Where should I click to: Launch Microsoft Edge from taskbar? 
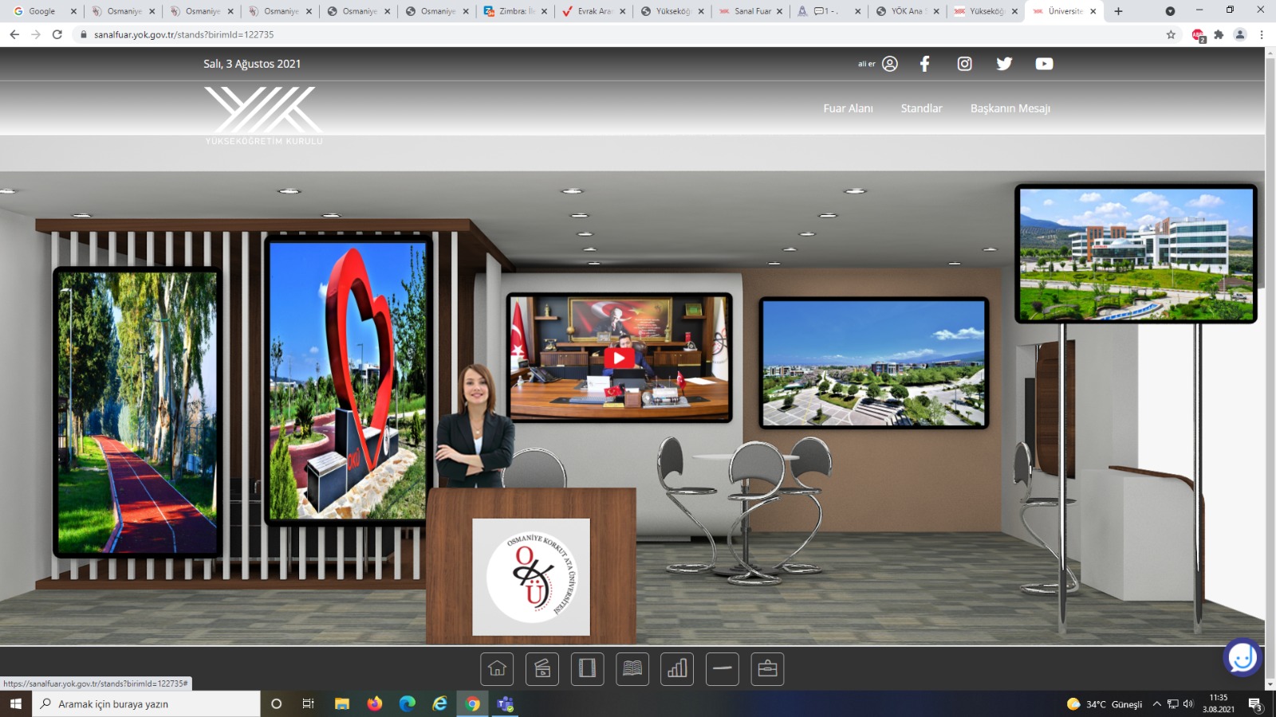(408, 704)
